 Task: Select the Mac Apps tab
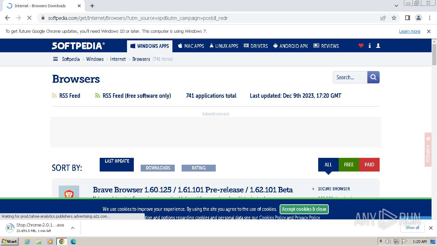point(191,46)
